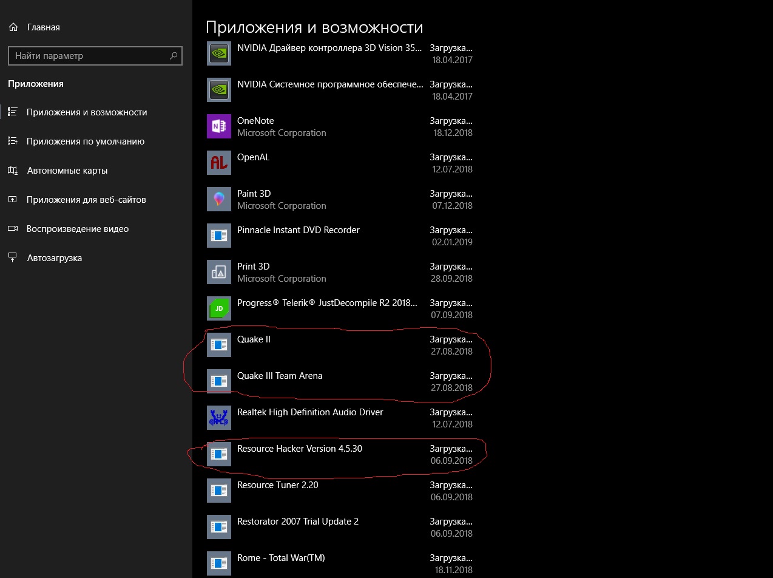This screenshot has width=773, height=578.
Task: Click the Realtek blue crab icon
Action: [219, 418]
